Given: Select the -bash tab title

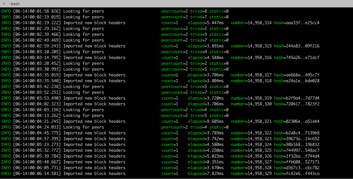Looking at the screenshot, I should click(x=14, y=4).
